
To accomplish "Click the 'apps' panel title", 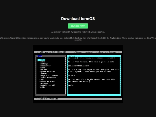I will click(x=40, y=56).
